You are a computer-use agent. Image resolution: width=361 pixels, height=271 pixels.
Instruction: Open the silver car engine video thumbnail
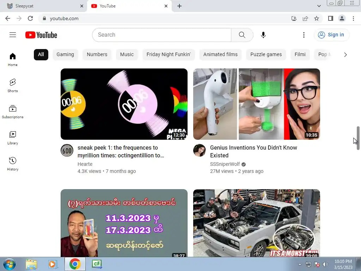[x=257, y=223]
